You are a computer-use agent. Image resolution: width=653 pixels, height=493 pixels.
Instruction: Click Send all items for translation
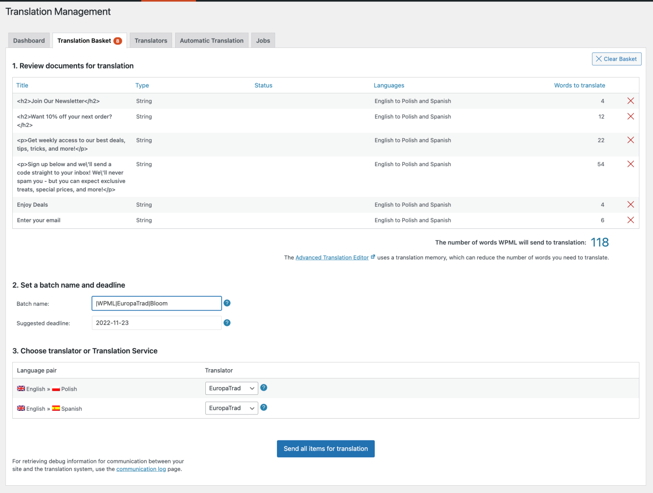coord(326,449)
